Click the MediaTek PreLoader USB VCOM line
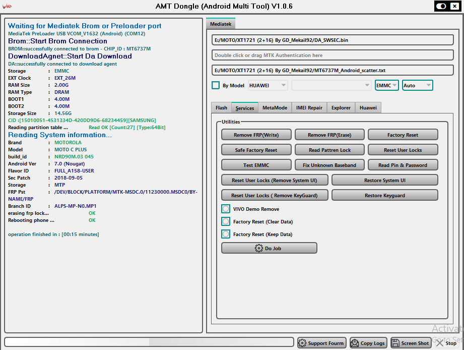Viewport: 464px width, 350px height. [77, 33]
